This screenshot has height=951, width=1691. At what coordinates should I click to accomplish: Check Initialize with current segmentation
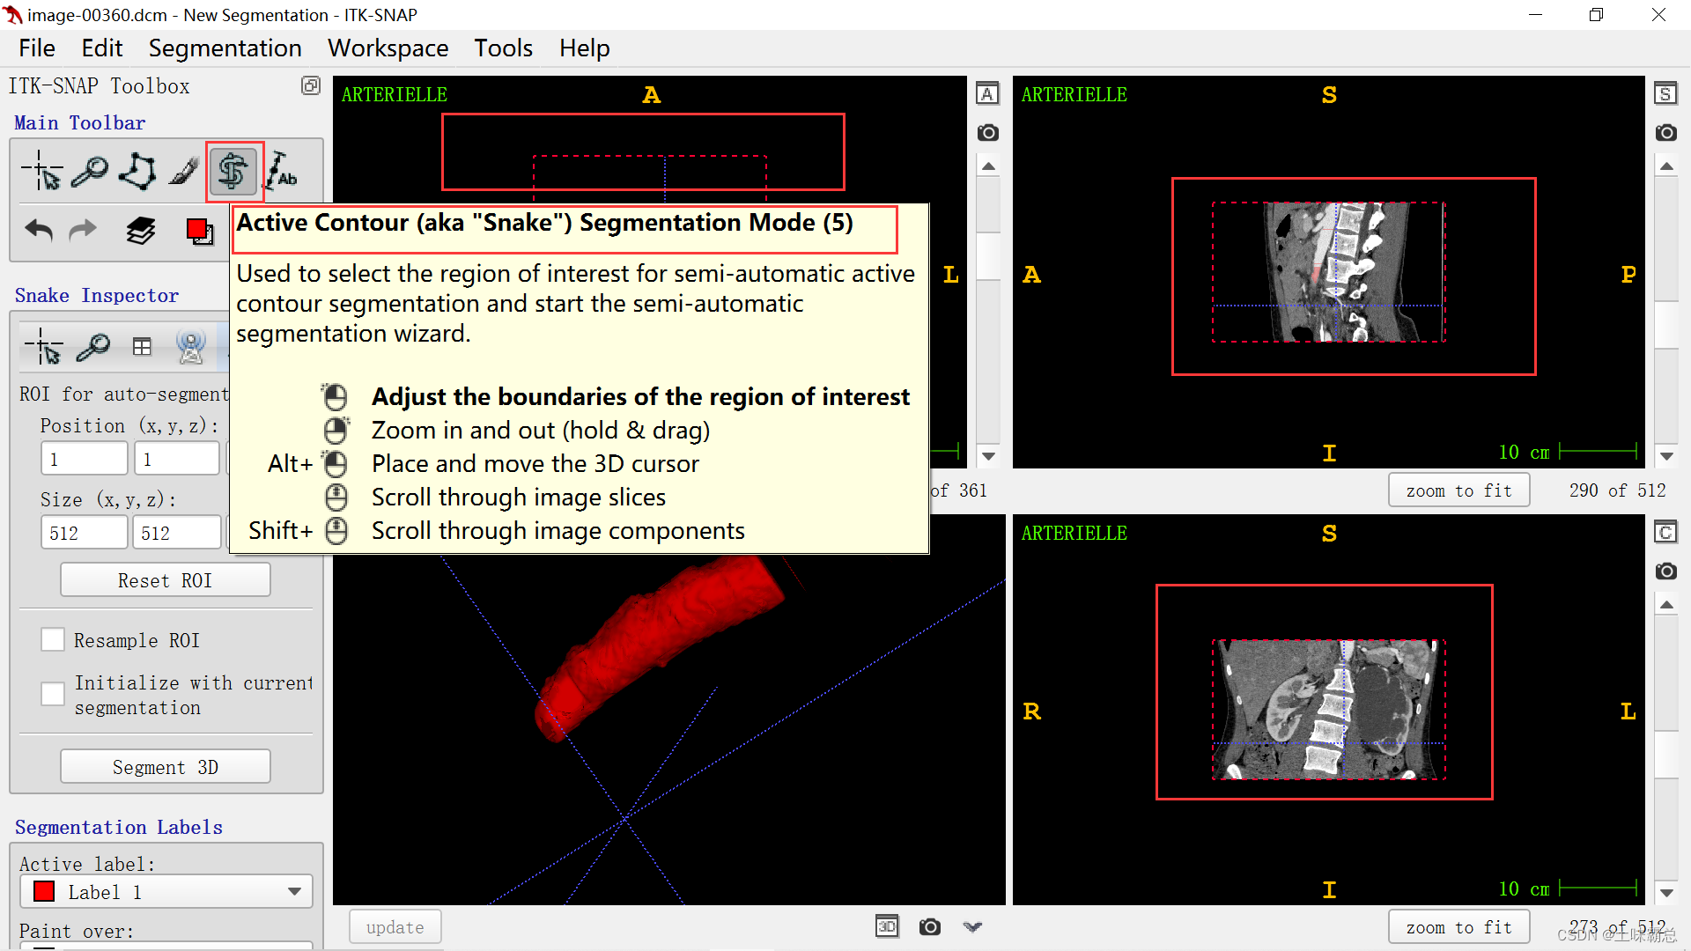point(53,694)
